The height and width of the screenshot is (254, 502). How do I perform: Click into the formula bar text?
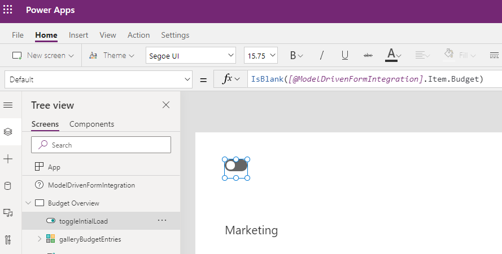tap(367, 79)
